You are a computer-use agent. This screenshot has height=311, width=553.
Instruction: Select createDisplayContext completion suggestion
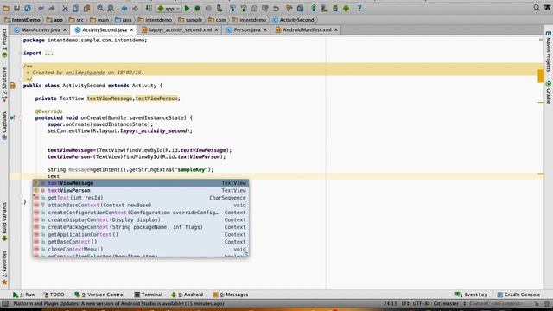tap(141, 219)
